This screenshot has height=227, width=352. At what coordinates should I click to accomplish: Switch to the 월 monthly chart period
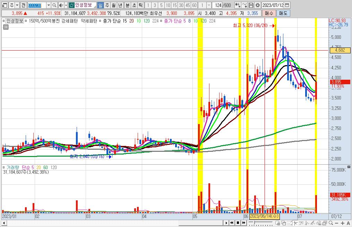point(114,5)
